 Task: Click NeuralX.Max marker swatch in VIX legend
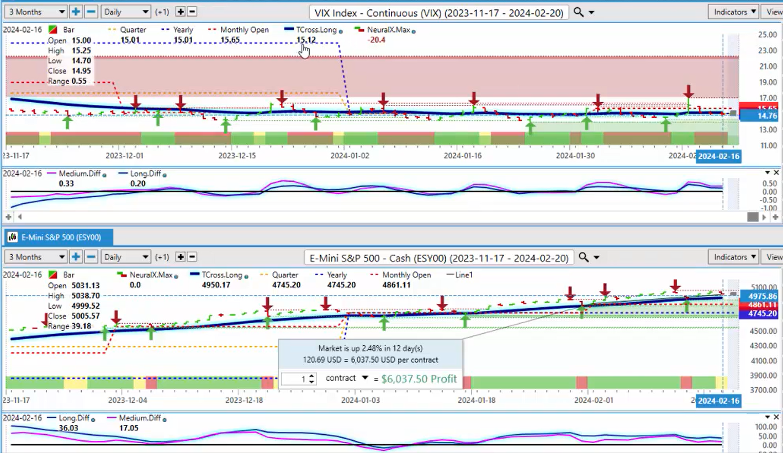(x=359, y=30)
